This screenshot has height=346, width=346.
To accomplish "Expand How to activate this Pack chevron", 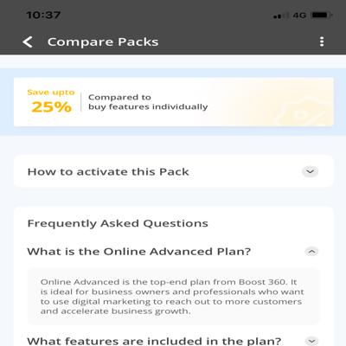I will point(310,171).
